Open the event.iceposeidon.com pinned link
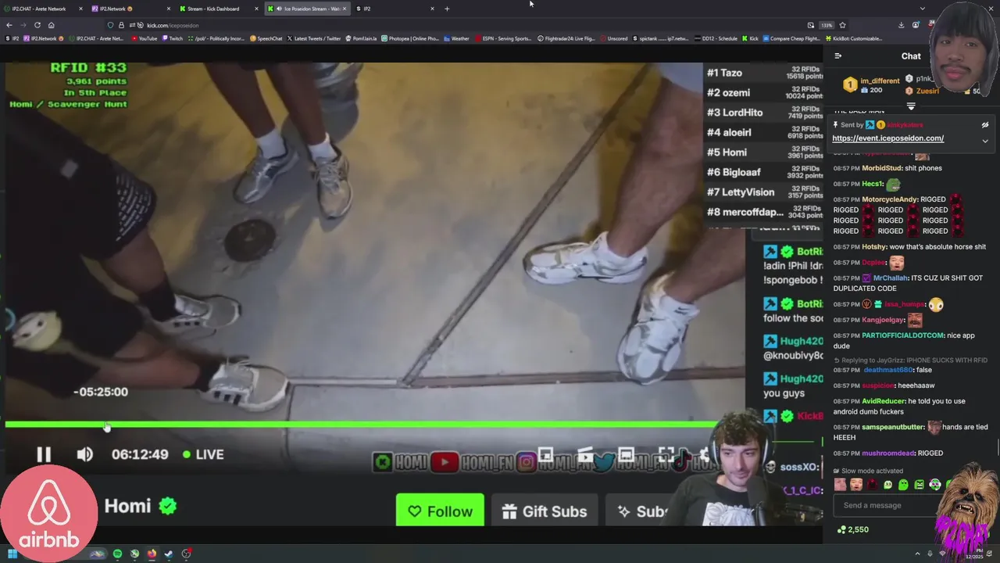1000x563 pixels. 887,138
